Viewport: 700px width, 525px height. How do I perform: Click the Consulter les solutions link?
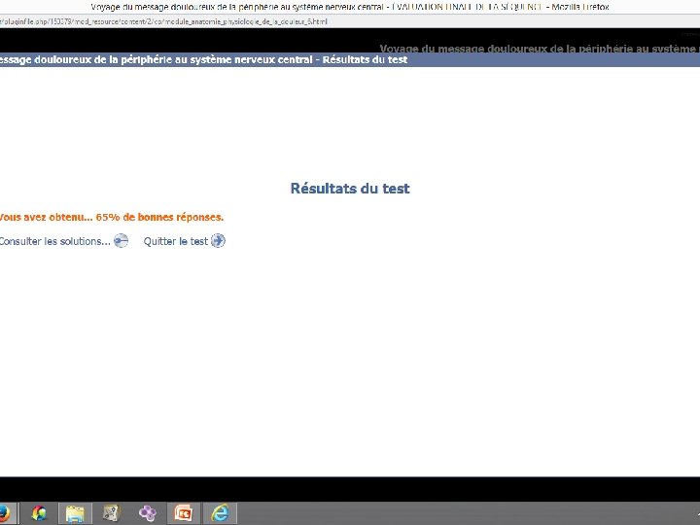coord(54,241)
